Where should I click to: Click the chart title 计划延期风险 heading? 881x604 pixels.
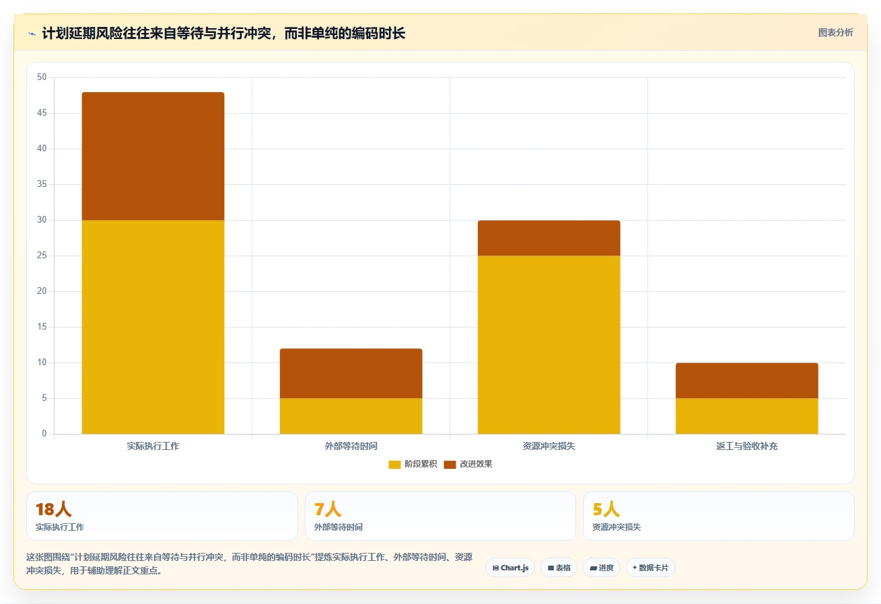[x=223, y=33]
